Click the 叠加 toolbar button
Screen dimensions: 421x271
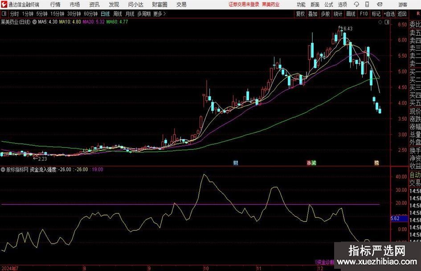tap(313, 14)
